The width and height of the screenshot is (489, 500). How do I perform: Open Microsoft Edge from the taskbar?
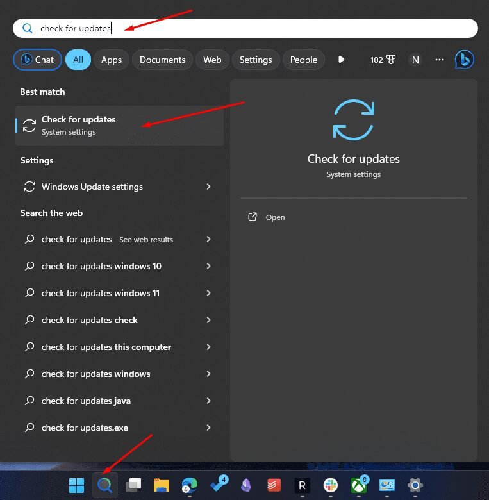189,485
